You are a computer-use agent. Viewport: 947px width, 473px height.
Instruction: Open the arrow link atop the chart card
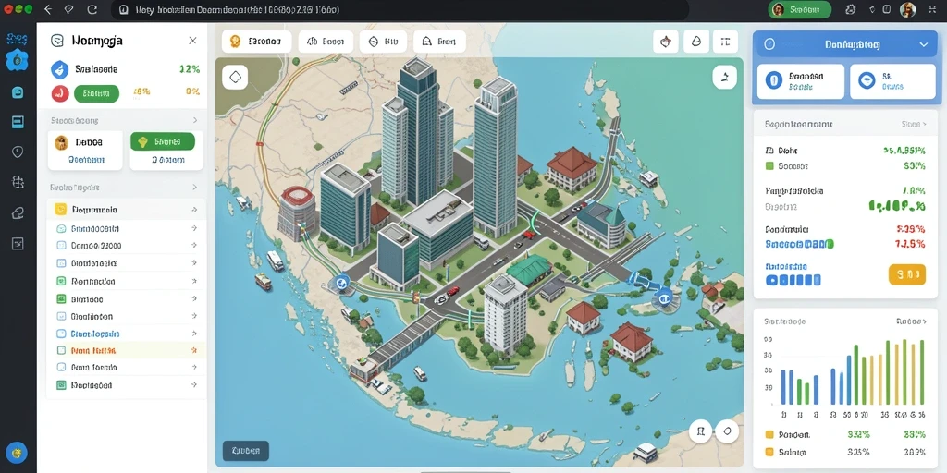(x=911, y=321)
